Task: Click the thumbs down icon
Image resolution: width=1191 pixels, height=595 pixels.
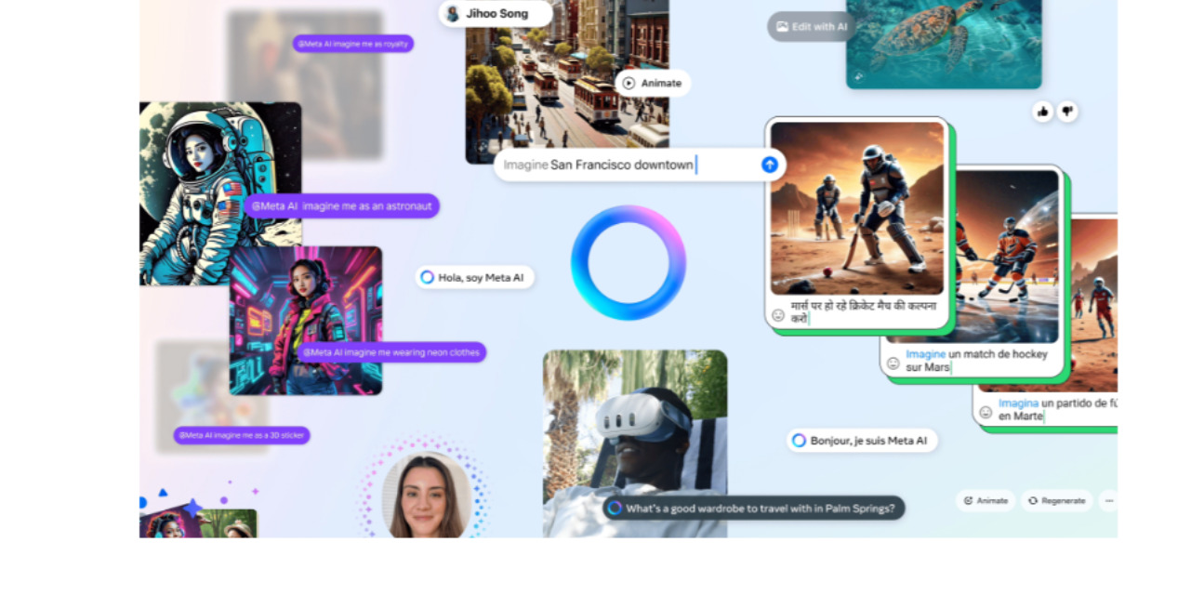Action: click(1066, 112)
